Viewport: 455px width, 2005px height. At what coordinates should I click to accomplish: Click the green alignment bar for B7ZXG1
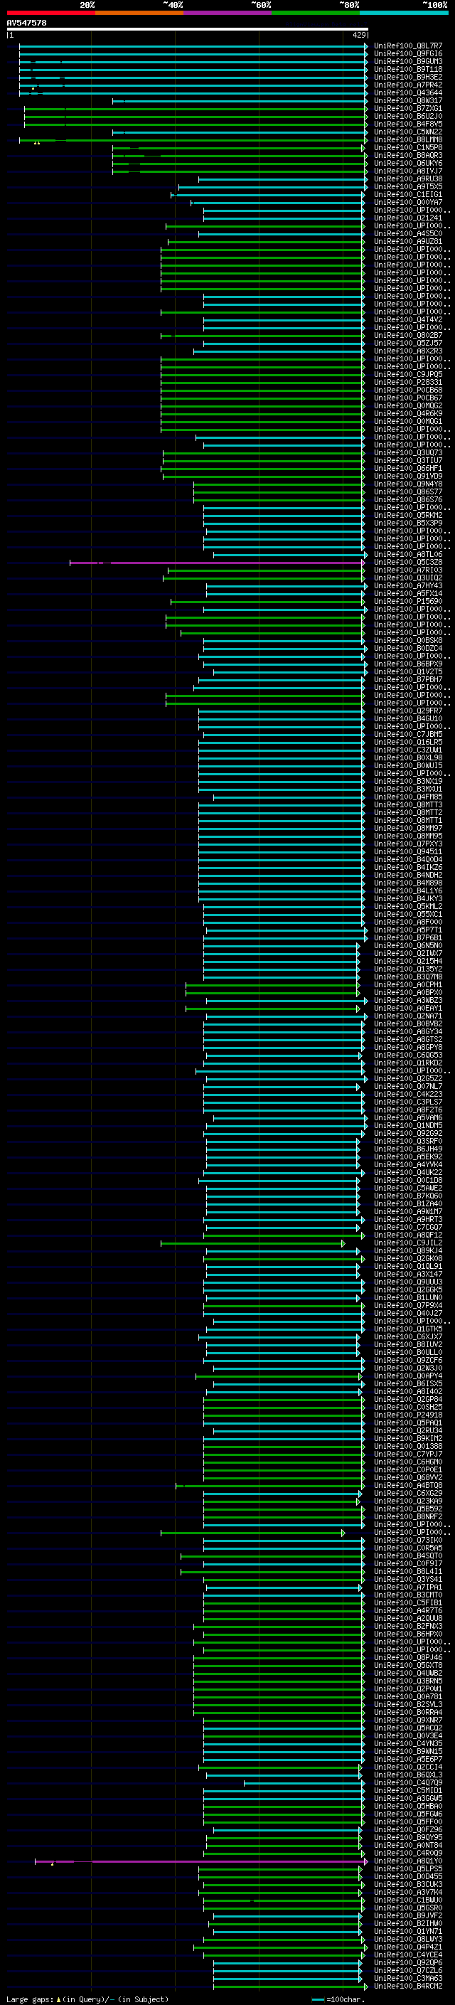click(195, 108)
